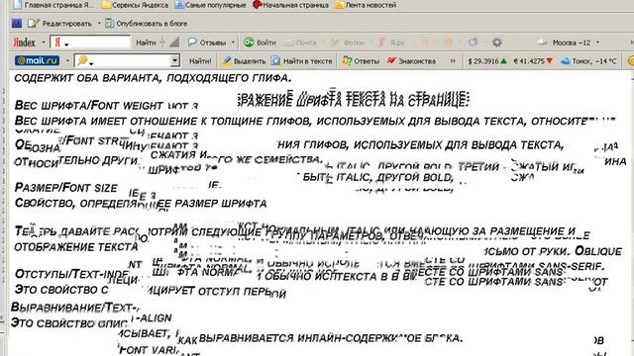Open dropdown next to the mail.ru logo

(67, 61)
